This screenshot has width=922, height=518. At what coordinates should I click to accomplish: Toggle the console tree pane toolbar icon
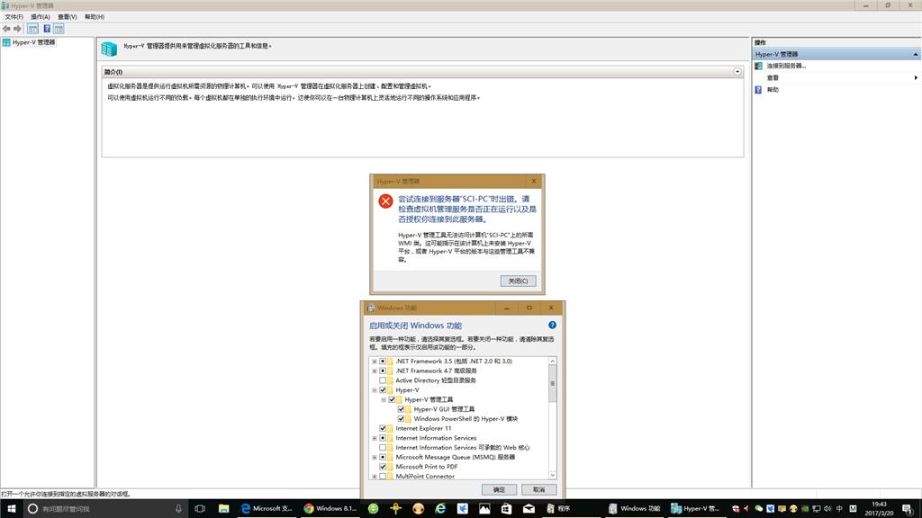[33, 29]
